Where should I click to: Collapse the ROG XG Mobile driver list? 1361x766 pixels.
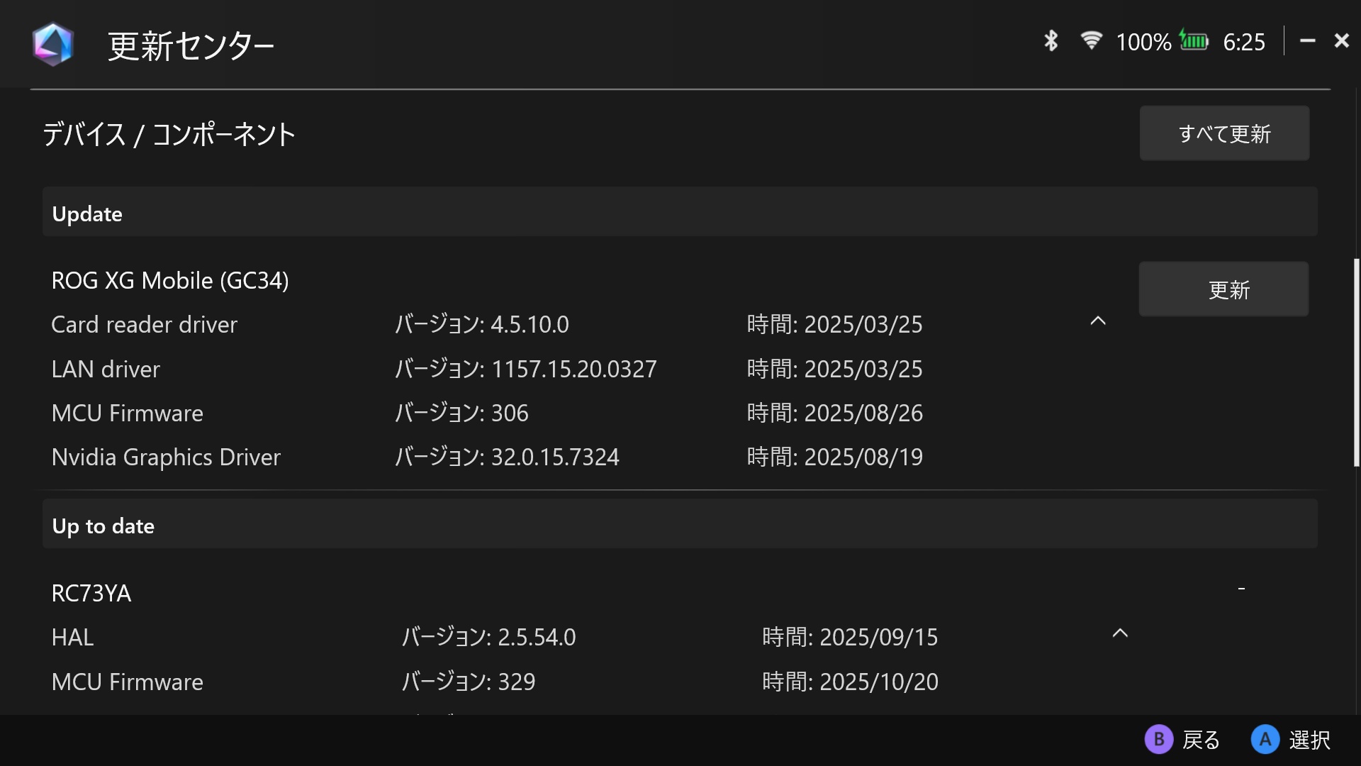(1097, 321)
